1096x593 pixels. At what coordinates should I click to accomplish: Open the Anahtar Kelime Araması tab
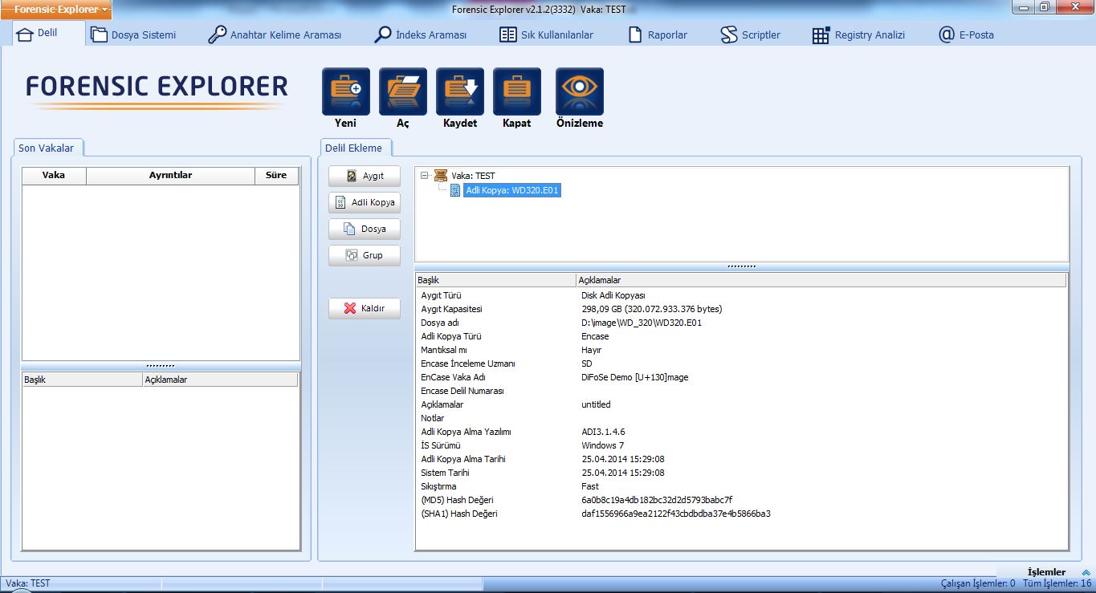pos(275,35)
